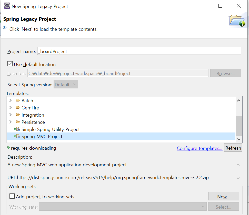This screenshot has width=249, height=215.
Task: Expand the GemFire templates folder
Action: 11,108
